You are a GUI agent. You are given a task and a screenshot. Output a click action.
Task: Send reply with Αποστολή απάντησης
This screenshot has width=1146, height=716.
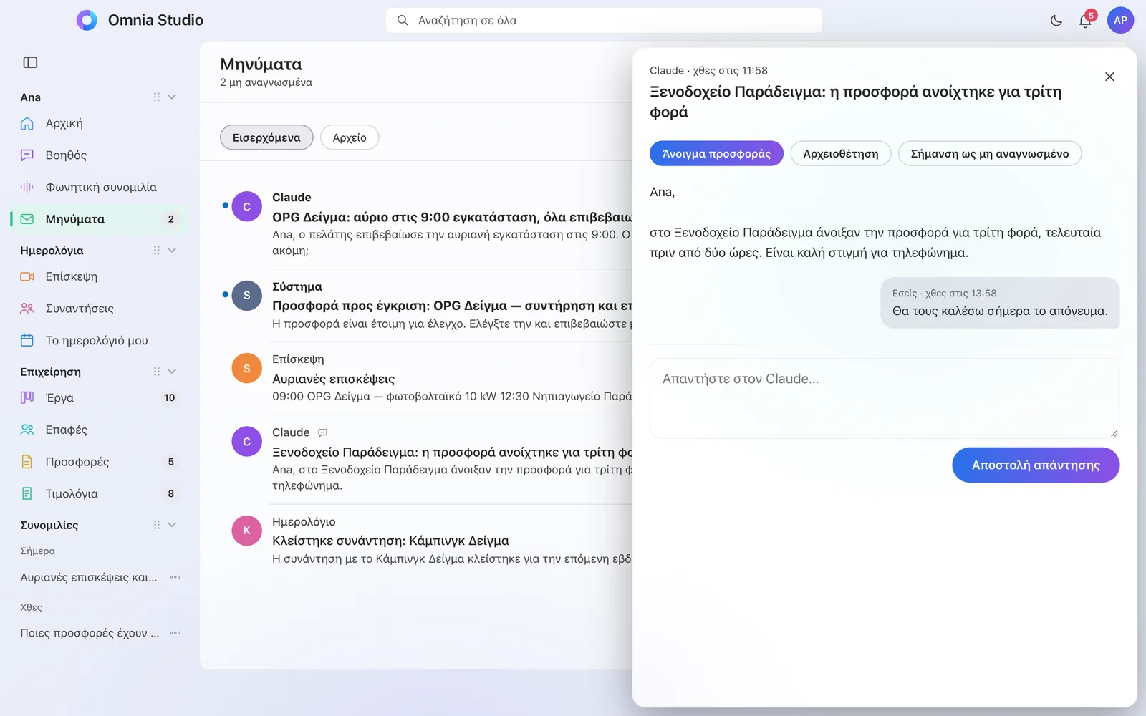(1036, 465)
